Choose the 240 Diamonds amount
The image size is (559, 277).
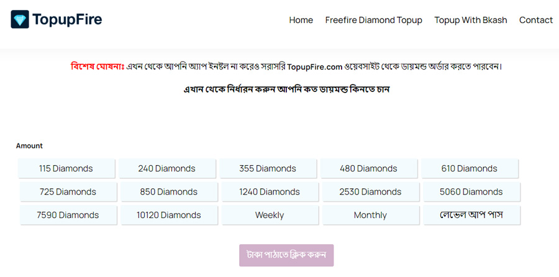167,168
